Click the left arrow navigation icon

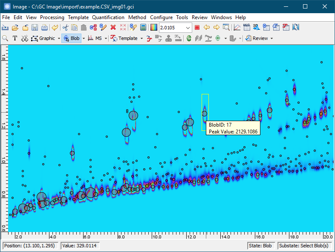coord(207,28)
